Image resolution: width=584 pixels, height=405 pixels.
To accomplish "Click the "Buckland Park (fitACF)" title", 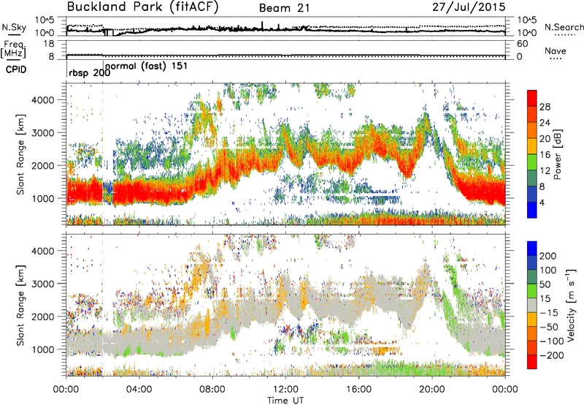I will point(142,7).
